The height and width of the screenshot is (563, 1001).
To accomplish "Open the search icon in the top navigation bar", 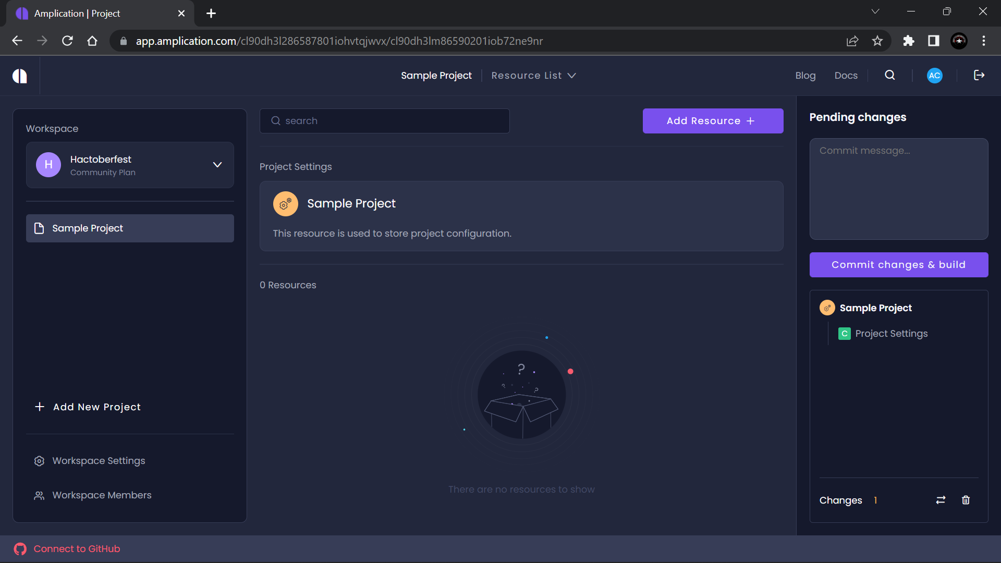I will 889,75.
